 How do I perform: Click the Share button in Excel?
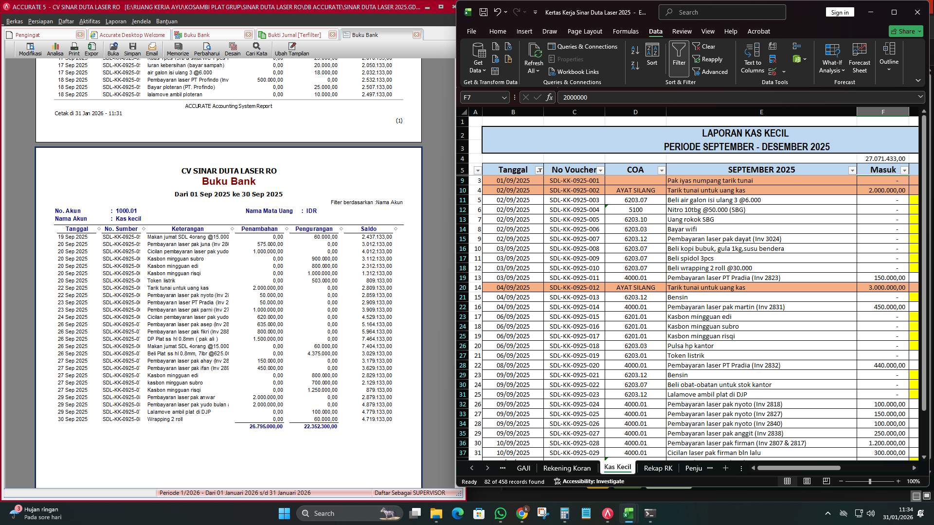tap(905, 31)
